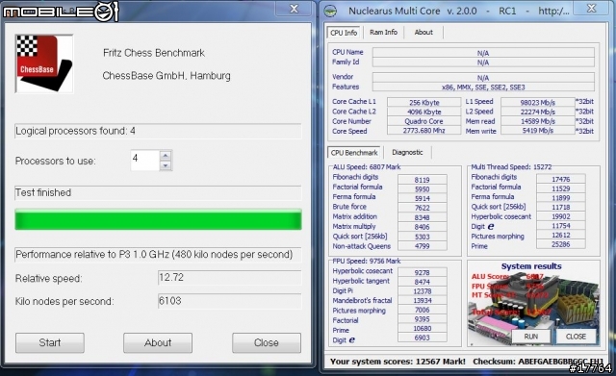Click Multi Thread Prime value 25286

[560, 244]
